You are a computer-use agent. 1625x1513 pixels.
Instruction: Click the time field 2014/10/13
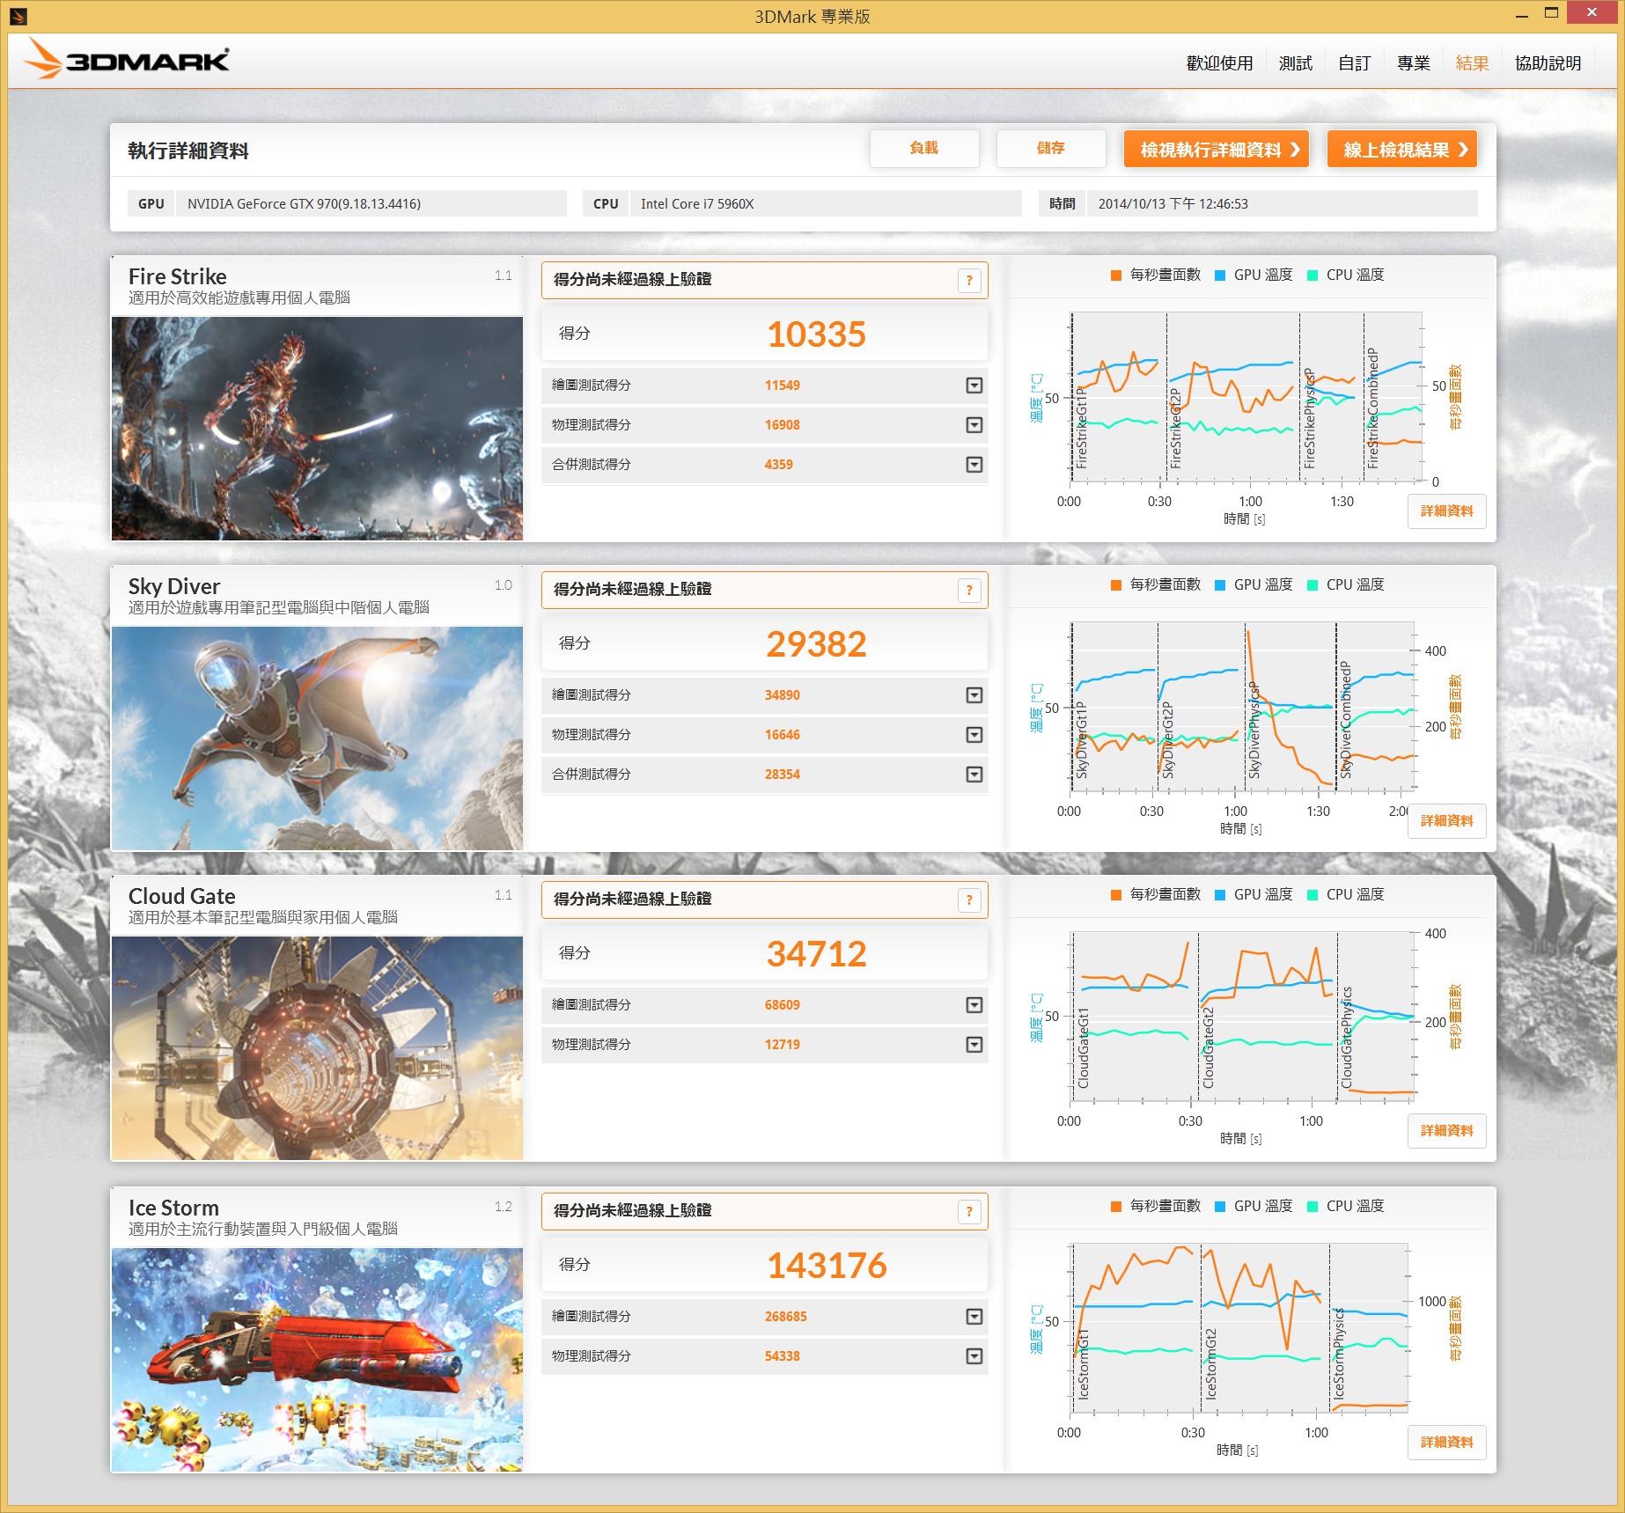(1282, 204)
